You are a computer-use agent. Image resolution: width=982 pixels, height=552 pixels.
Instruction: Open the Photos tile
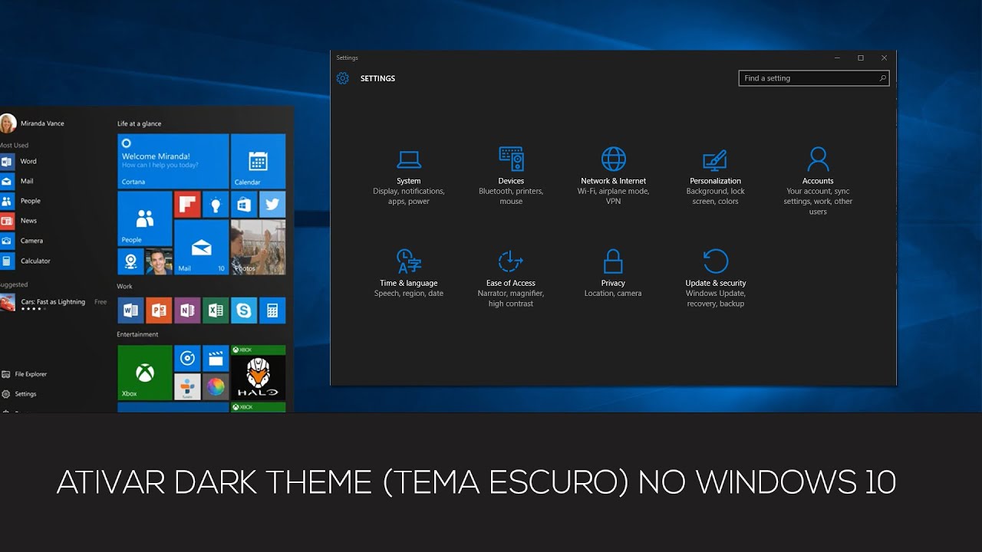258,247
